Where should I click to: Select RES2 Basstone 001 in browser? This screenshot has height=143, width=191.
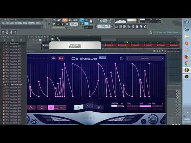tap(13, 46)
